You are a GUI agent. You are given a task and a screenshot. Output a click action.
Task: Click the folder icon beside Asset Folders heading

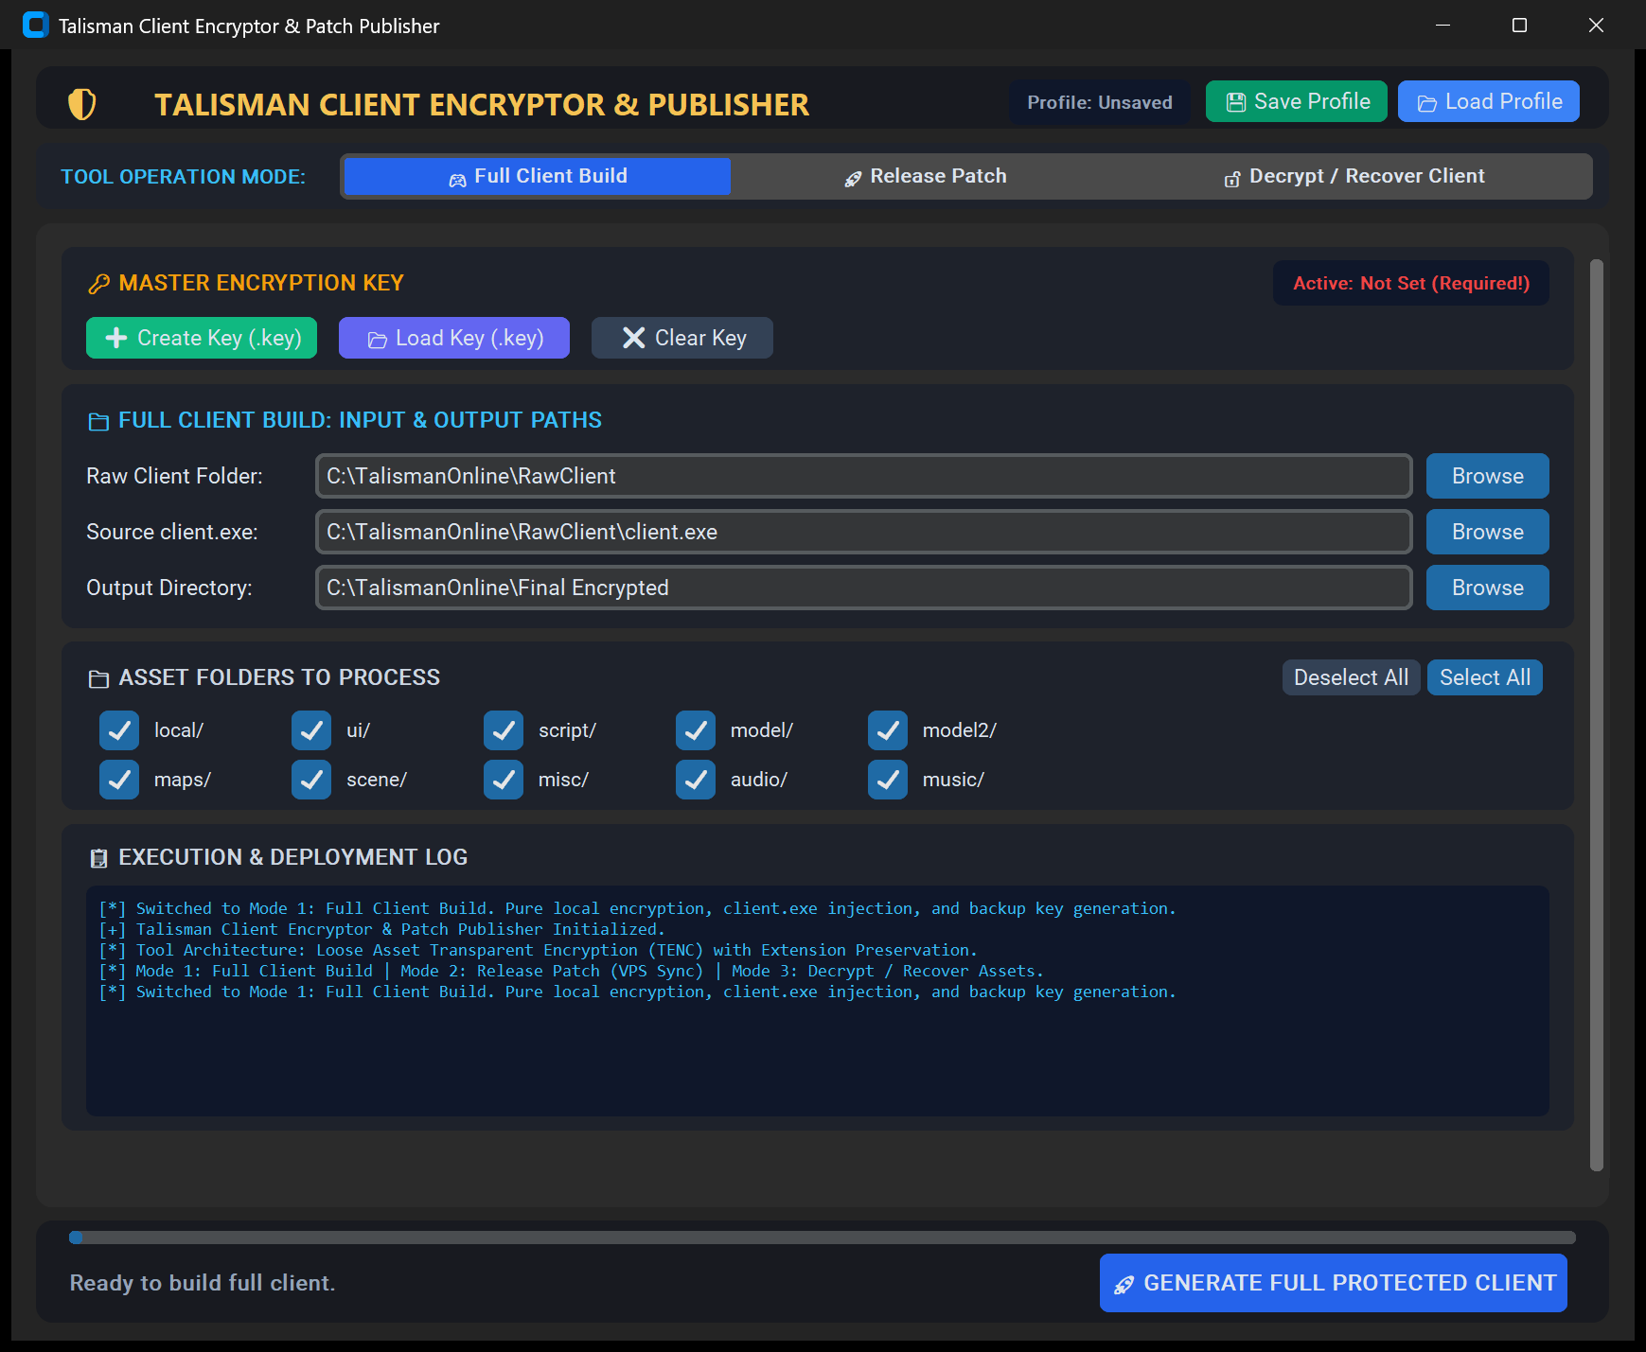point(98,678)
